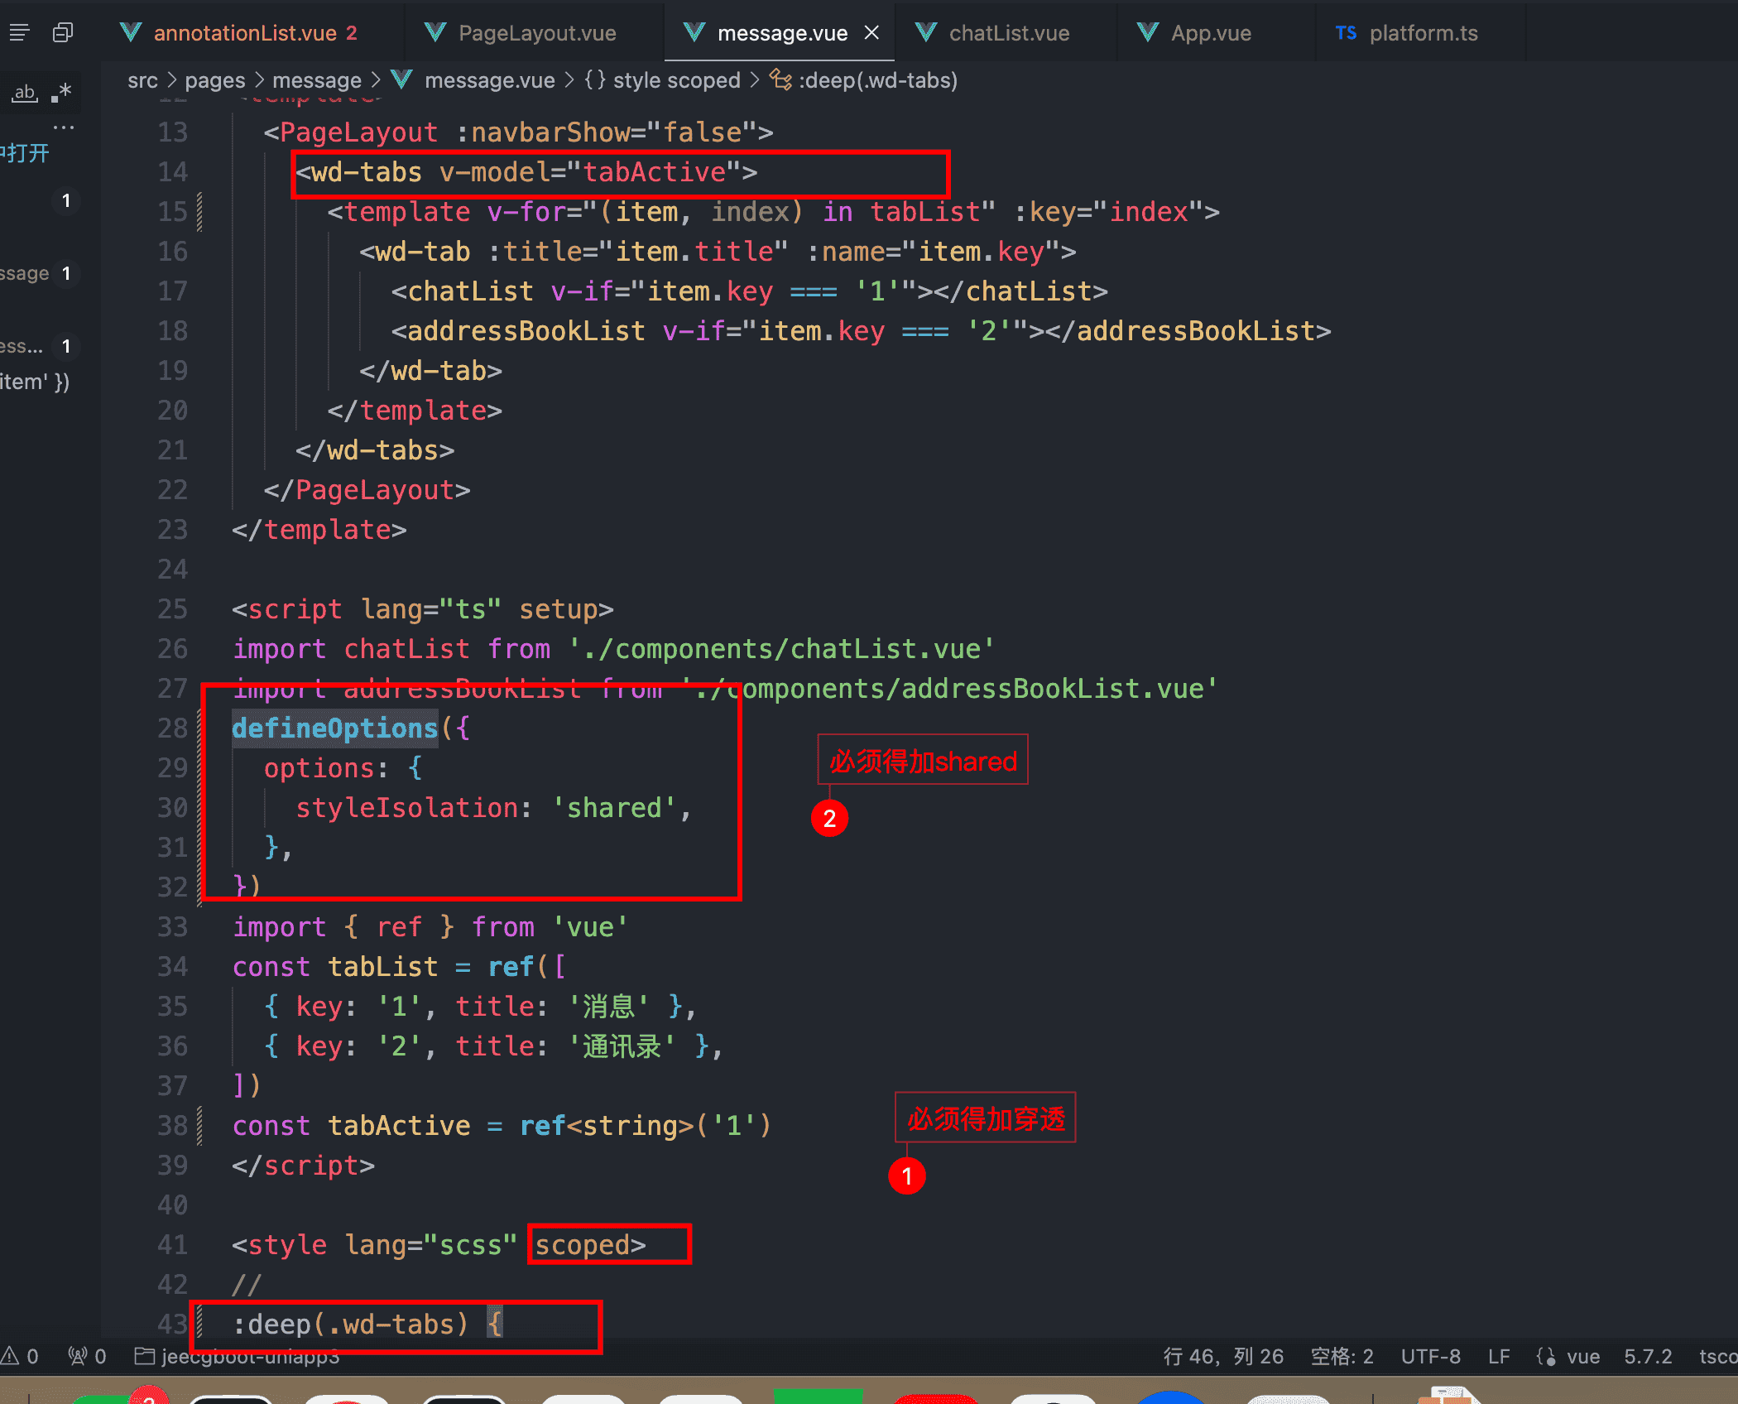Toggle the match whole word search option
The height and width of the screenshot is (1404, 1738).
(25, 93)
